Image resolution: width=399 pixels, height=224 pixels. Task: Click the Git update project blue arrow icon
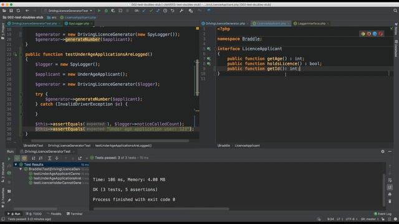click(x=144, y=11)
